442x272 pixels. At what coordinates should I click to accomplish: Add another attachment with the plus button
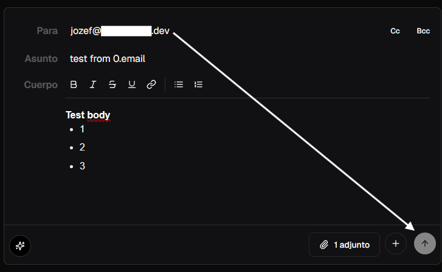(396, 243)
